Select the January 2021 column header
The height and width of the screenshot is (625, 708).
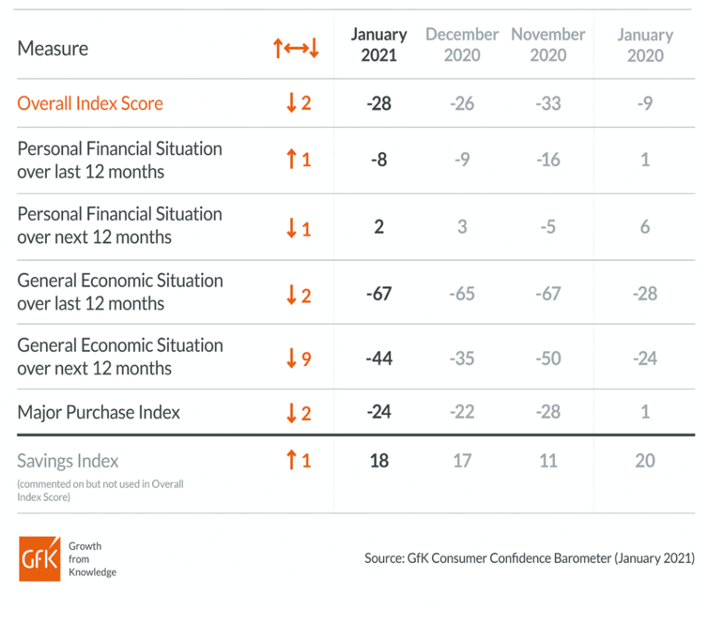click(378, 44)
